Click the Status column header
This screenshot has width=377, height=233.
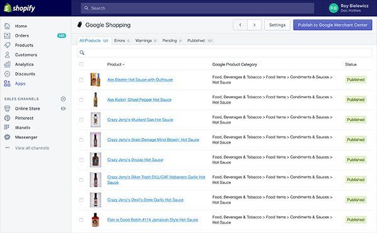pyautogui.click(x=351, y=65)
